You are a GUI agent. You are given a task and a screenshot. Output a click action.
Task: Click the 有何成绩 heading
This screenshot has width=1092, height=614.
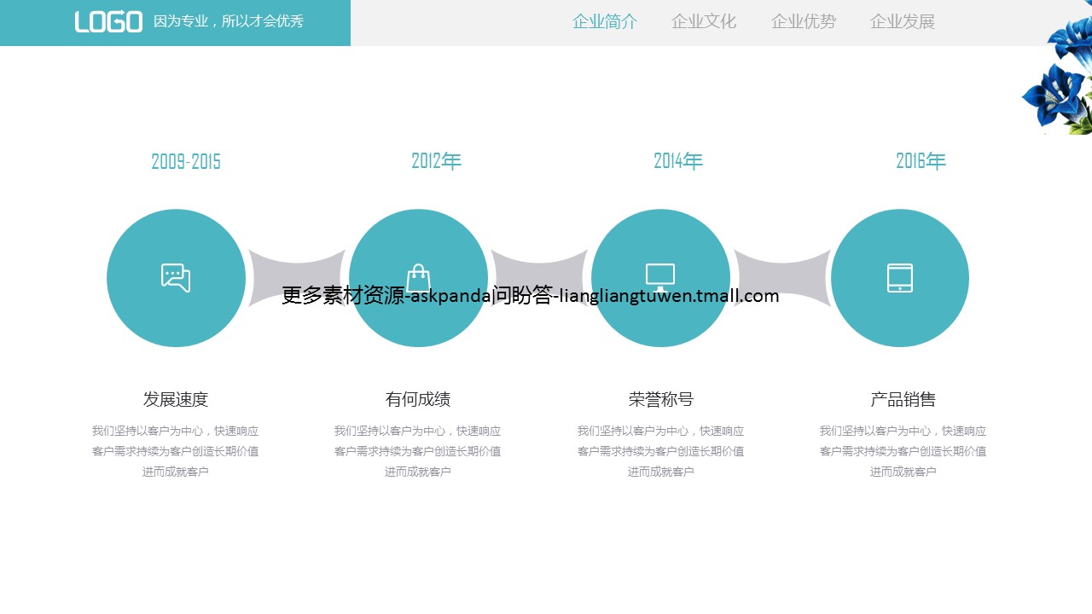coord(418,399)
